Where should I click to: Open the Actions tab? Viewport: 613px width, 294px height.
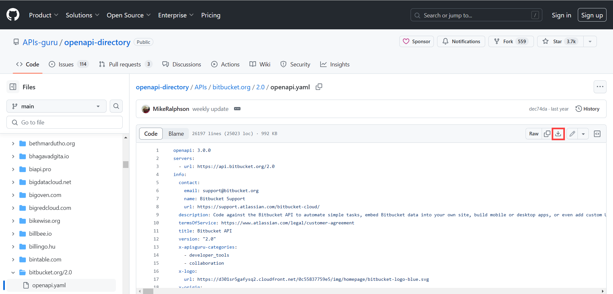(x=225, y=64)
